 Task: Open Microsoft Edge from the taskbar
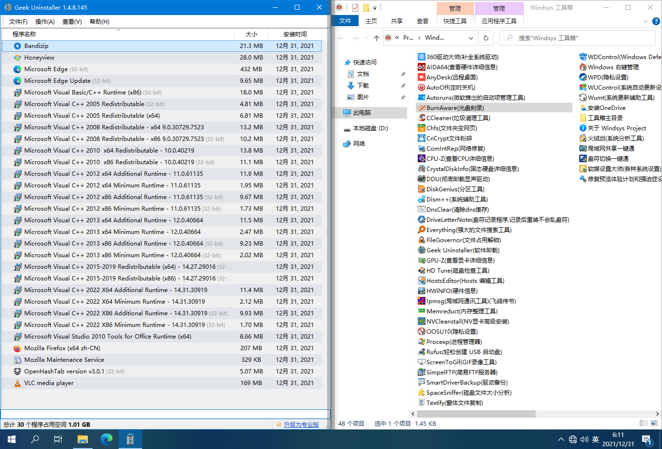click(x=106, y=439)
